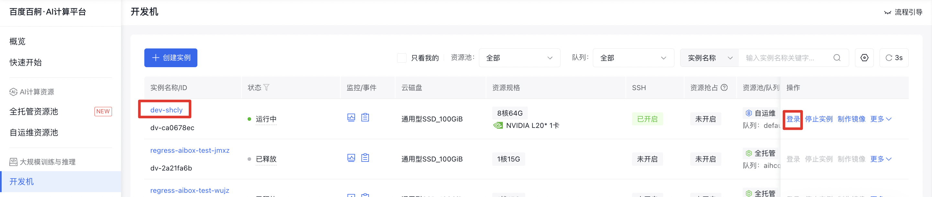
Task: Open events log icon for dev-shcly
Action: coord(365,118)
